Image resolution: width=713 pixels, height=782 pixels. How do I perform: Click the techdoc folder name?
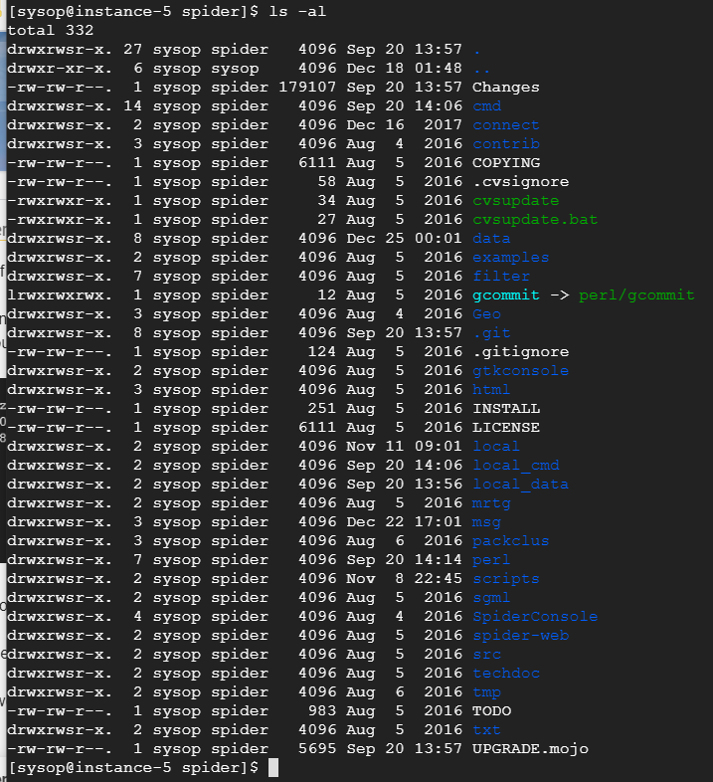505,674
